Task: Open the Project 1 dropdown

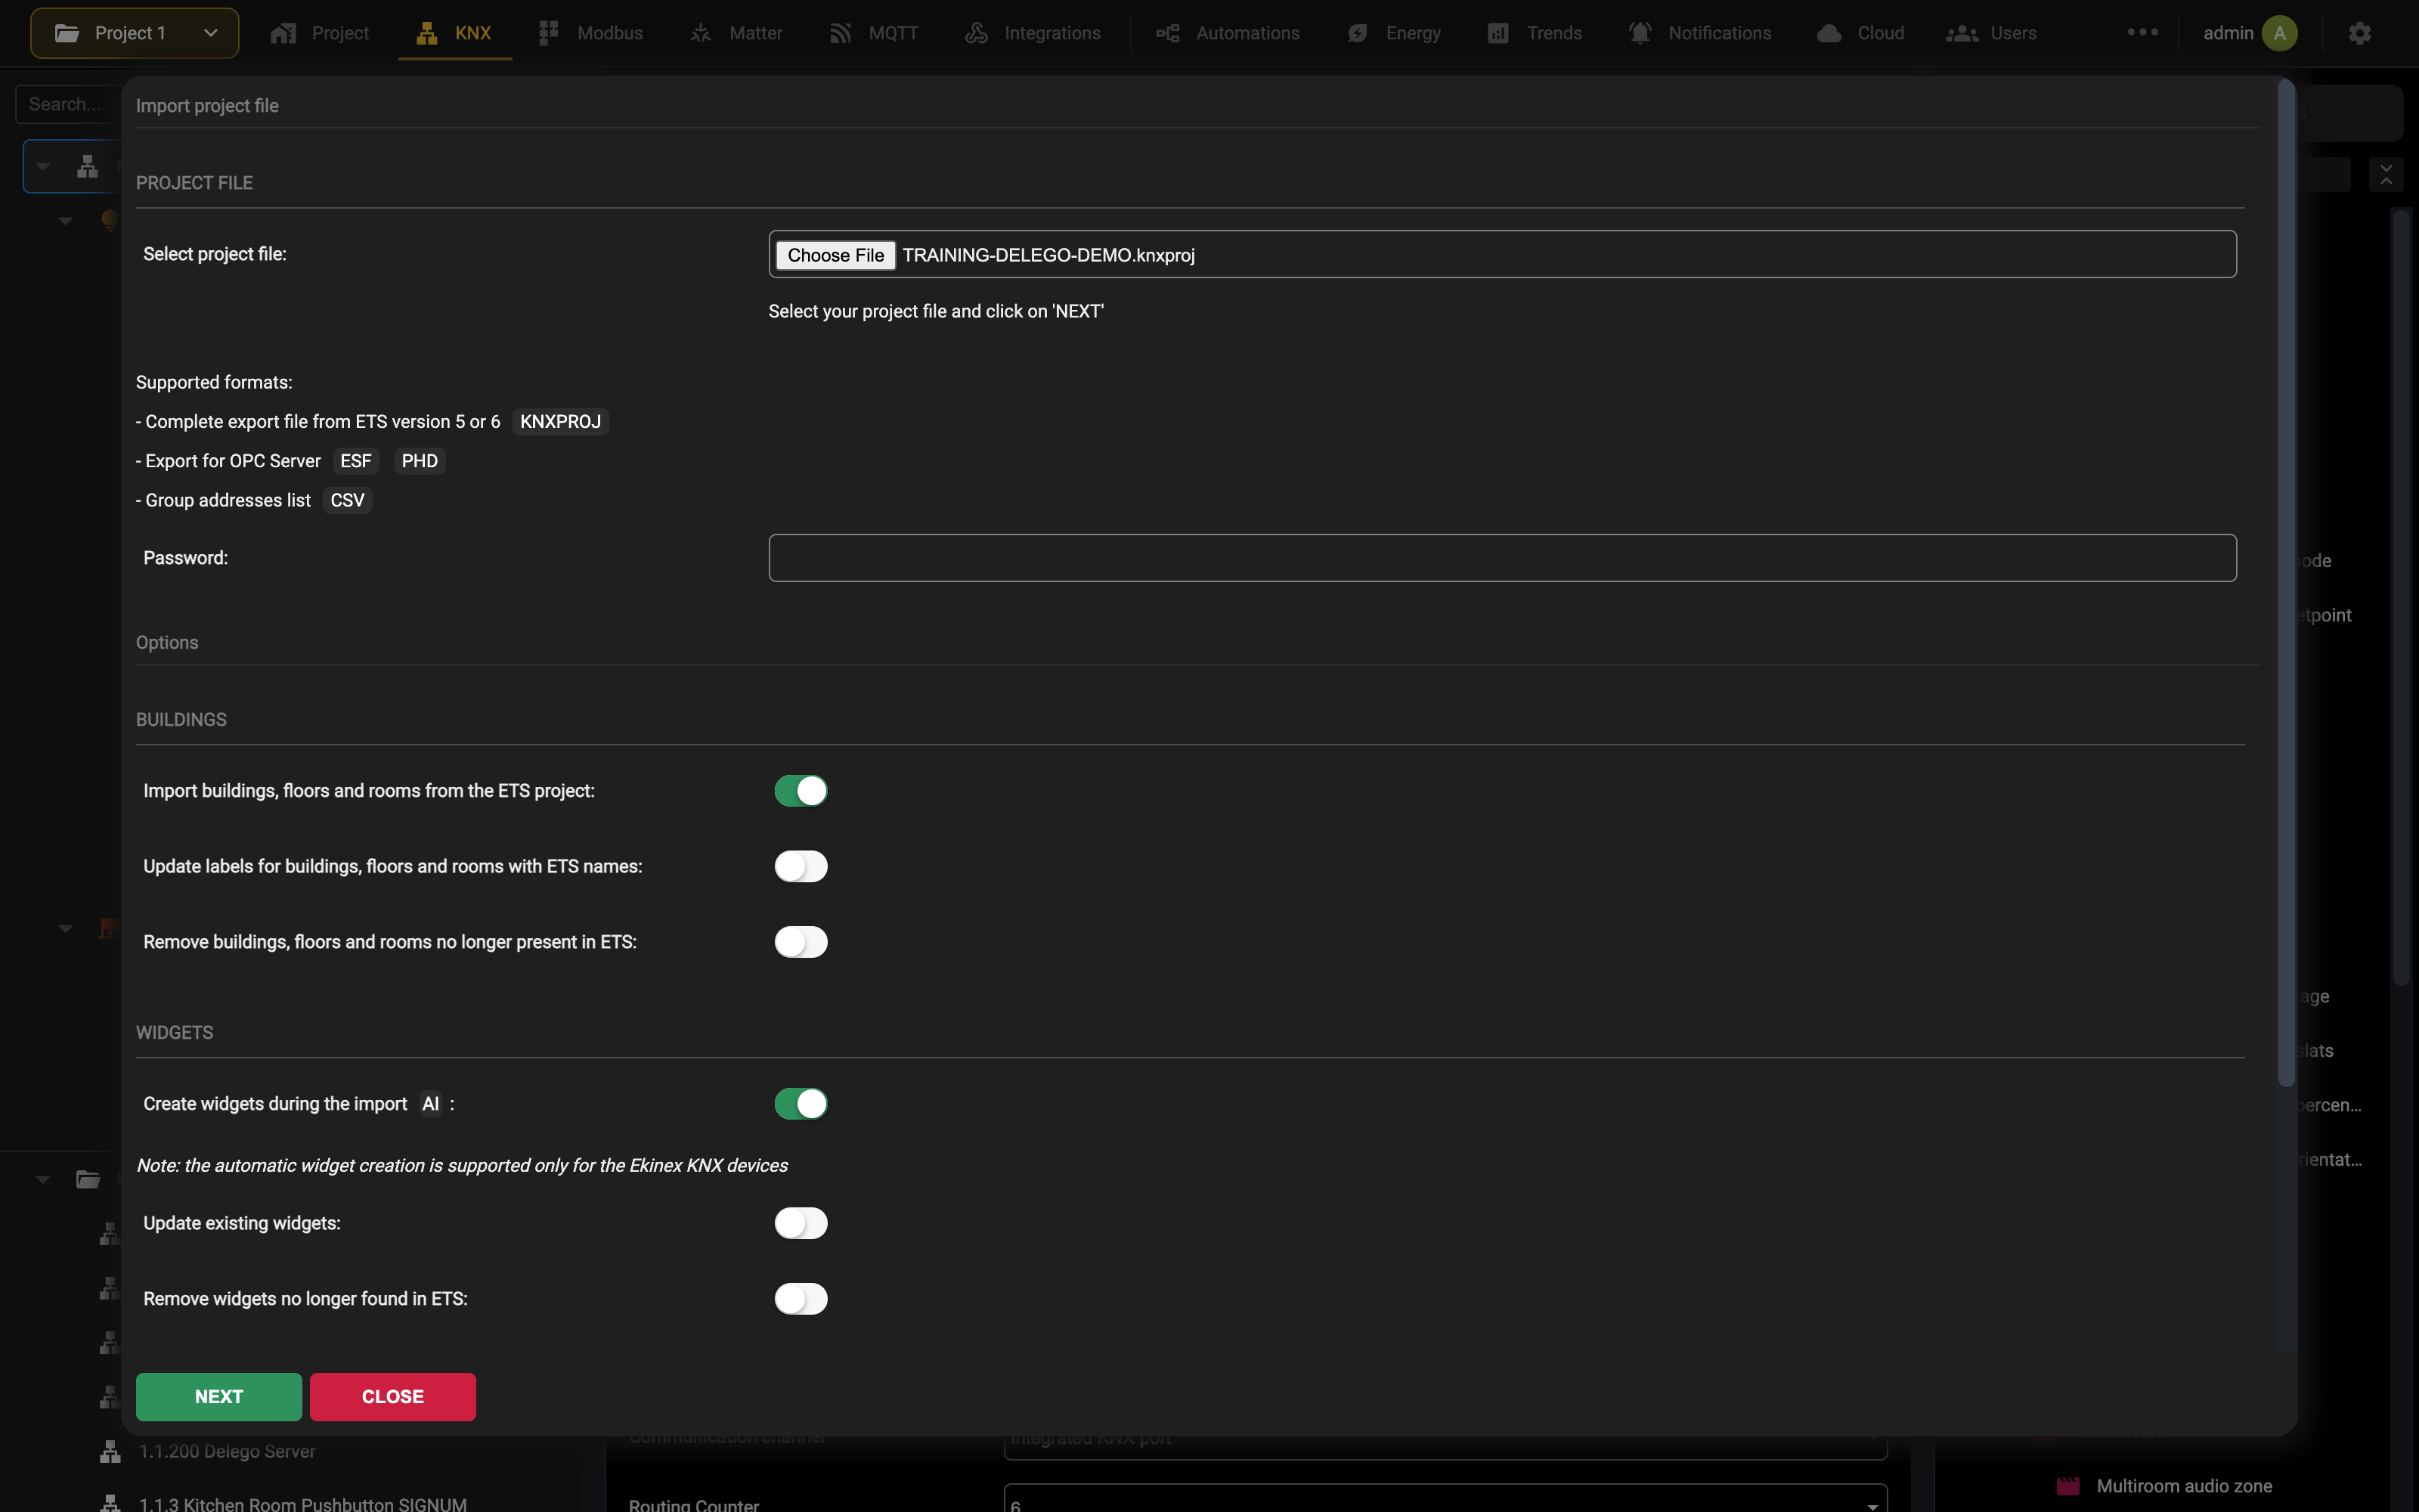Action: click(135, 33)
